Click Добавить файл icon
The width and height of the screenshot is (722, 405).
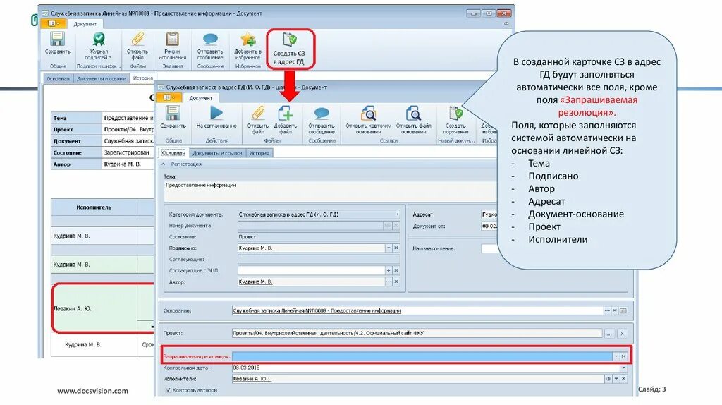[286, 113]
